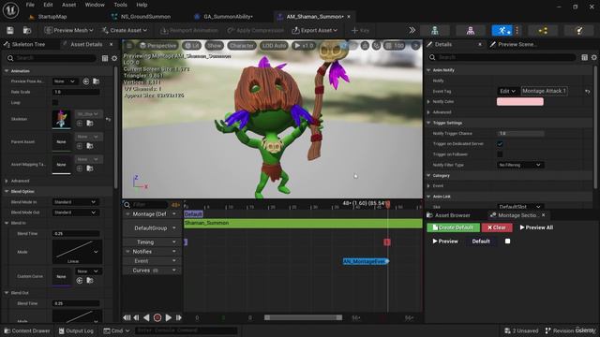
Task: Browse to Preview Pose asset in content browser
Action: pos(96,81)
